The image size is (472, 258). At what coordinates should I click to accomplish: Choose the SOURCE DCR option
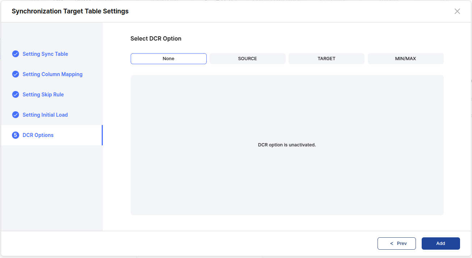point(247,59)
